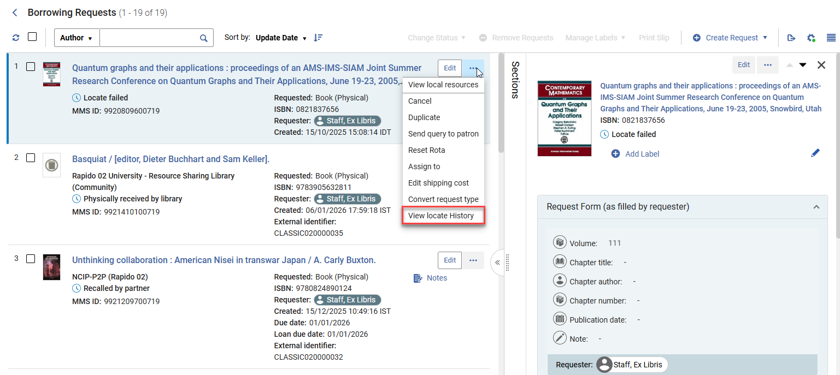Choose Send query to patron

click(x=443, y=134)
